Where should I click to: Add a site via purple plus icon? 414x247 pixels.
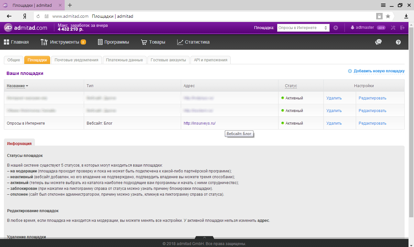pyautogui.click(x=336, y=28)
